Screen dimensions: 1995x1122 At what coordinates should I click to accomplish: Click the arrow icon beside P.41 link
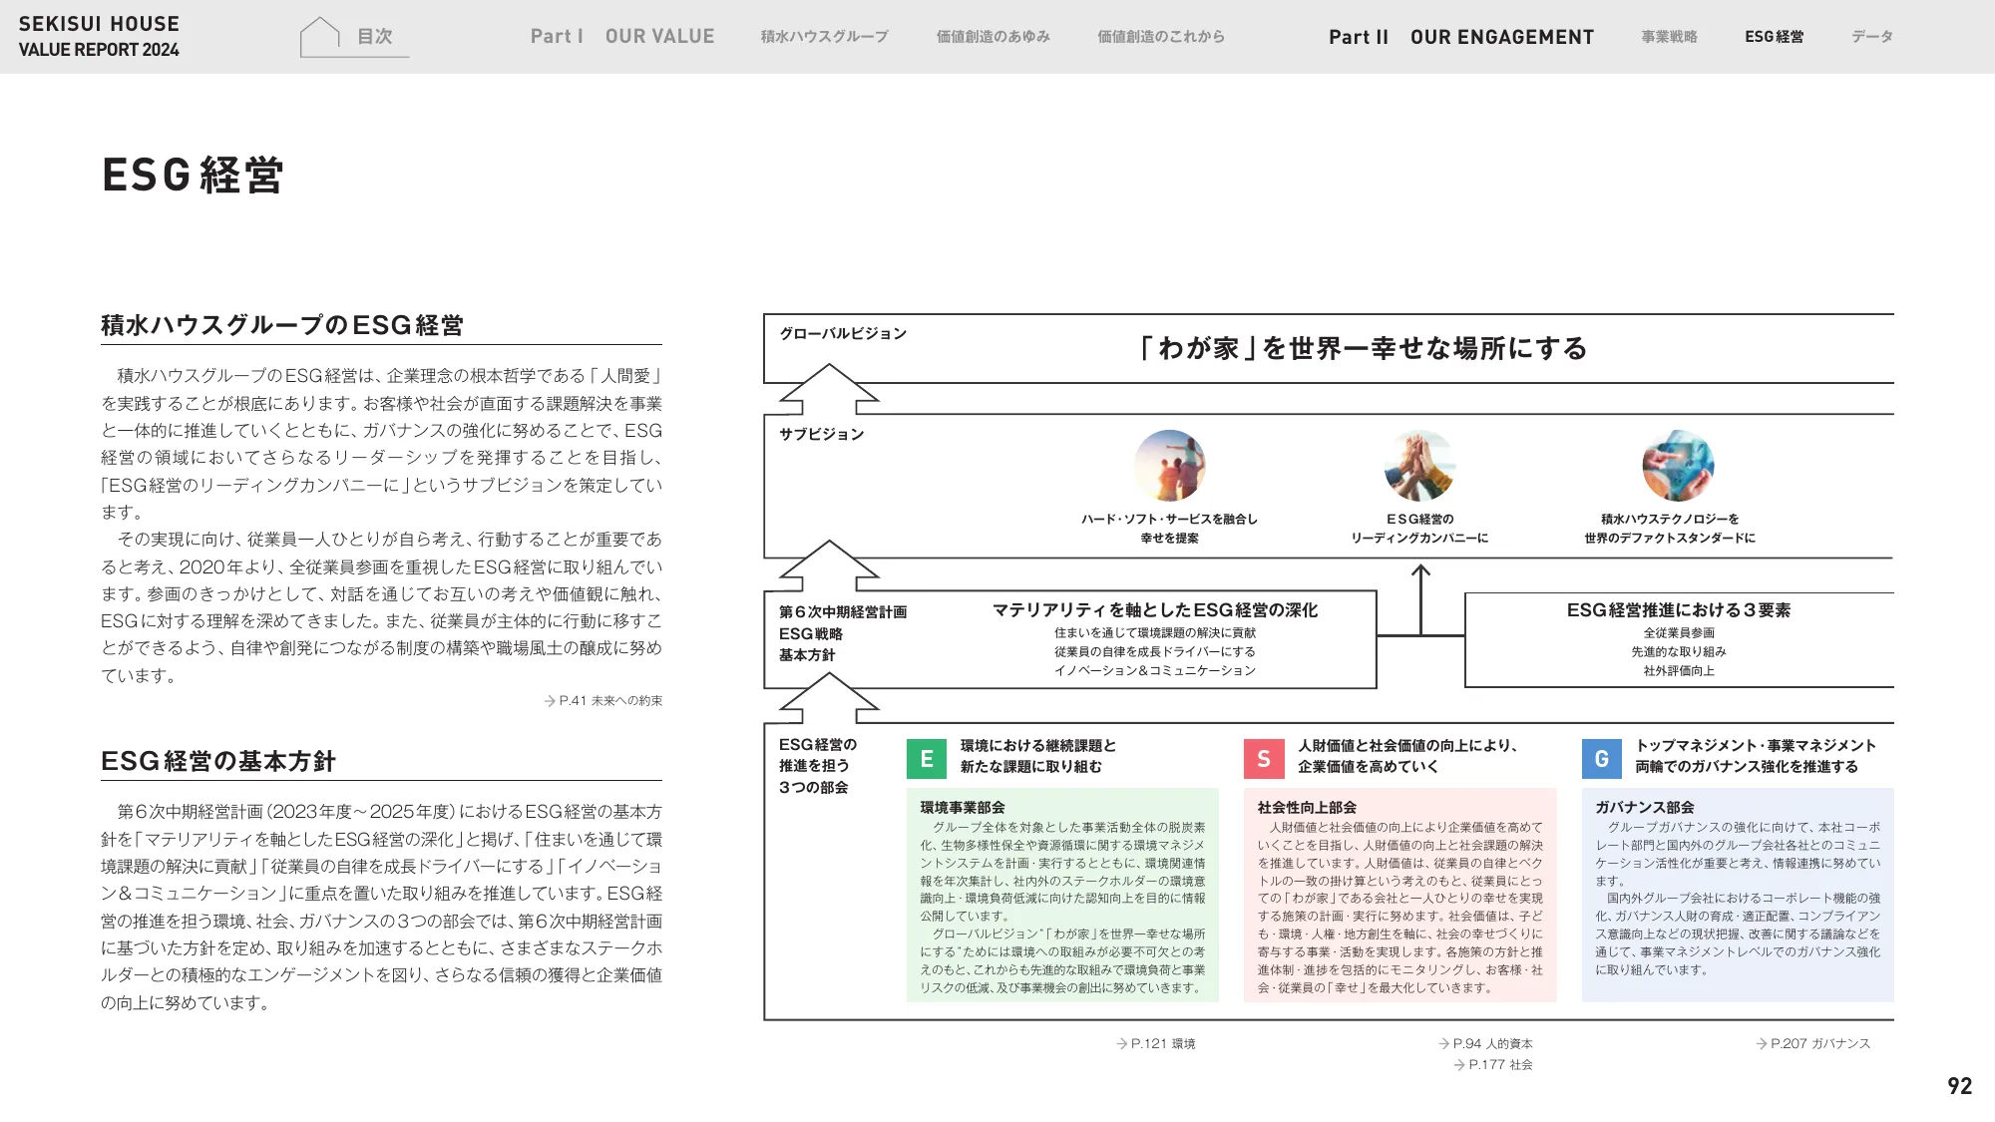coord(550,701)
